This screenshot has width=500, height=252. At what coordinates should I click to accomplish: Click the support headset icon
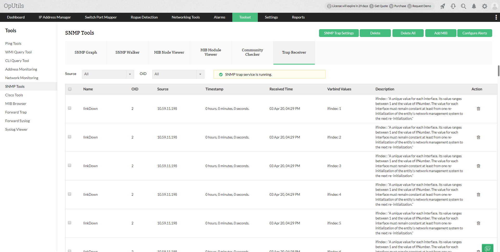tap(453, 6)
